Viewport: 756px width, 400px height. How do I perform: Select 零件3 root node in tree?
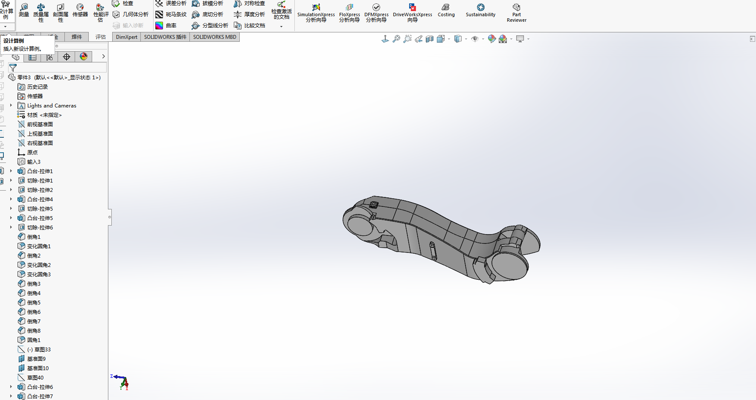(55, 77)
